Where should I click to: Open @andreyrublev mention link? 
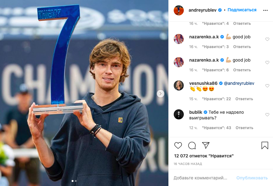coord(239,83)
